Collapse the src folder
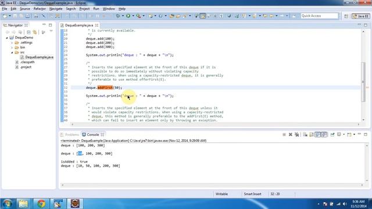Viewport: 372px width, 209px height. [x=12, y=52]
